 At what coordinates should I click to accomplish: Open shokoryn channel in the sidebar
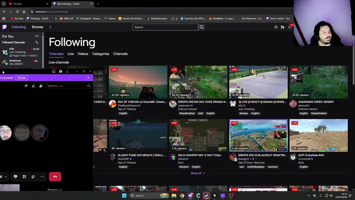[22, 62]
